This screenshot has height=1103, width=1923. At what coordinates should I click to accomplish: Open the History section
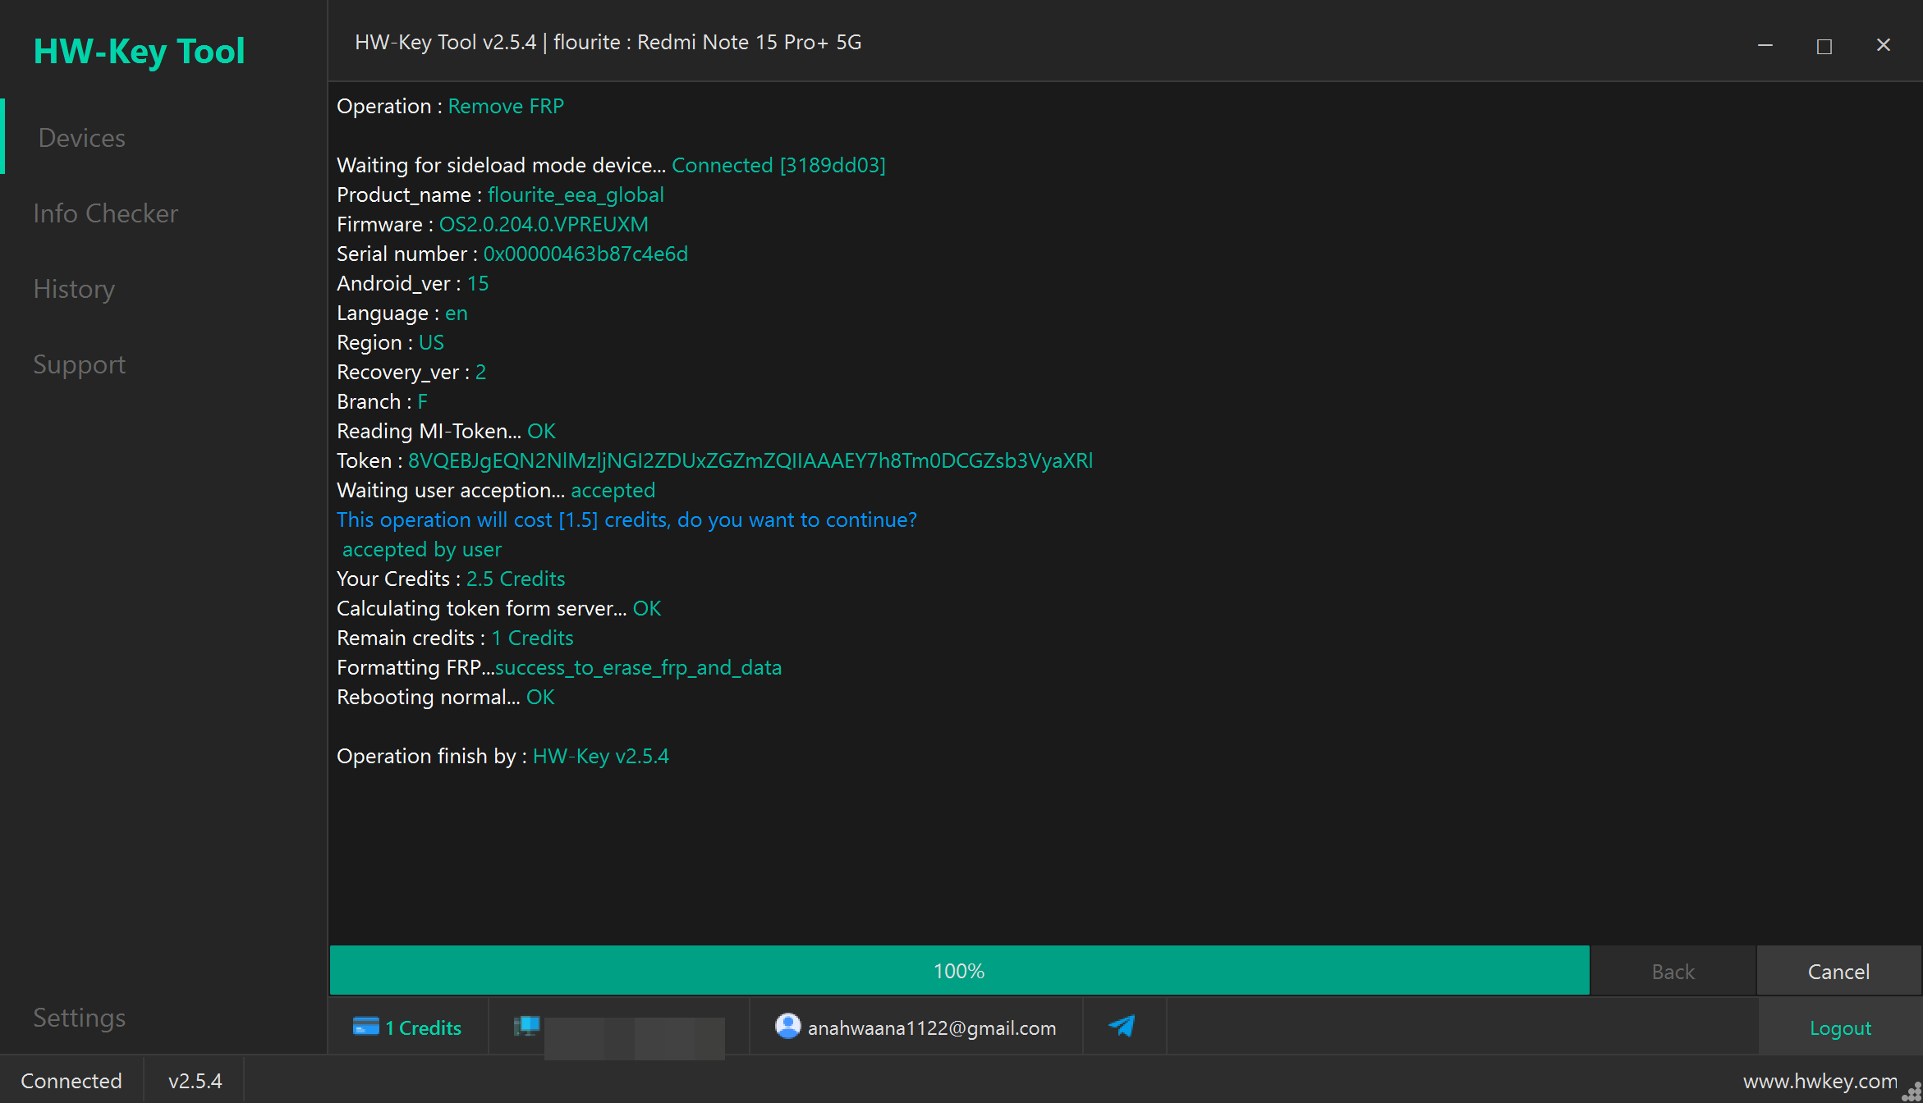tap(74, 289)
